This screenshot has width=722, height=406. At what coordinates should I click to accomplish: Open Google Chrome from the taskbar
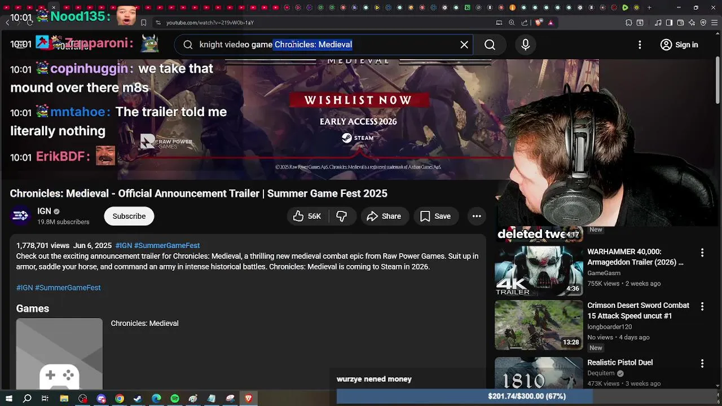(x=120, y=399)
